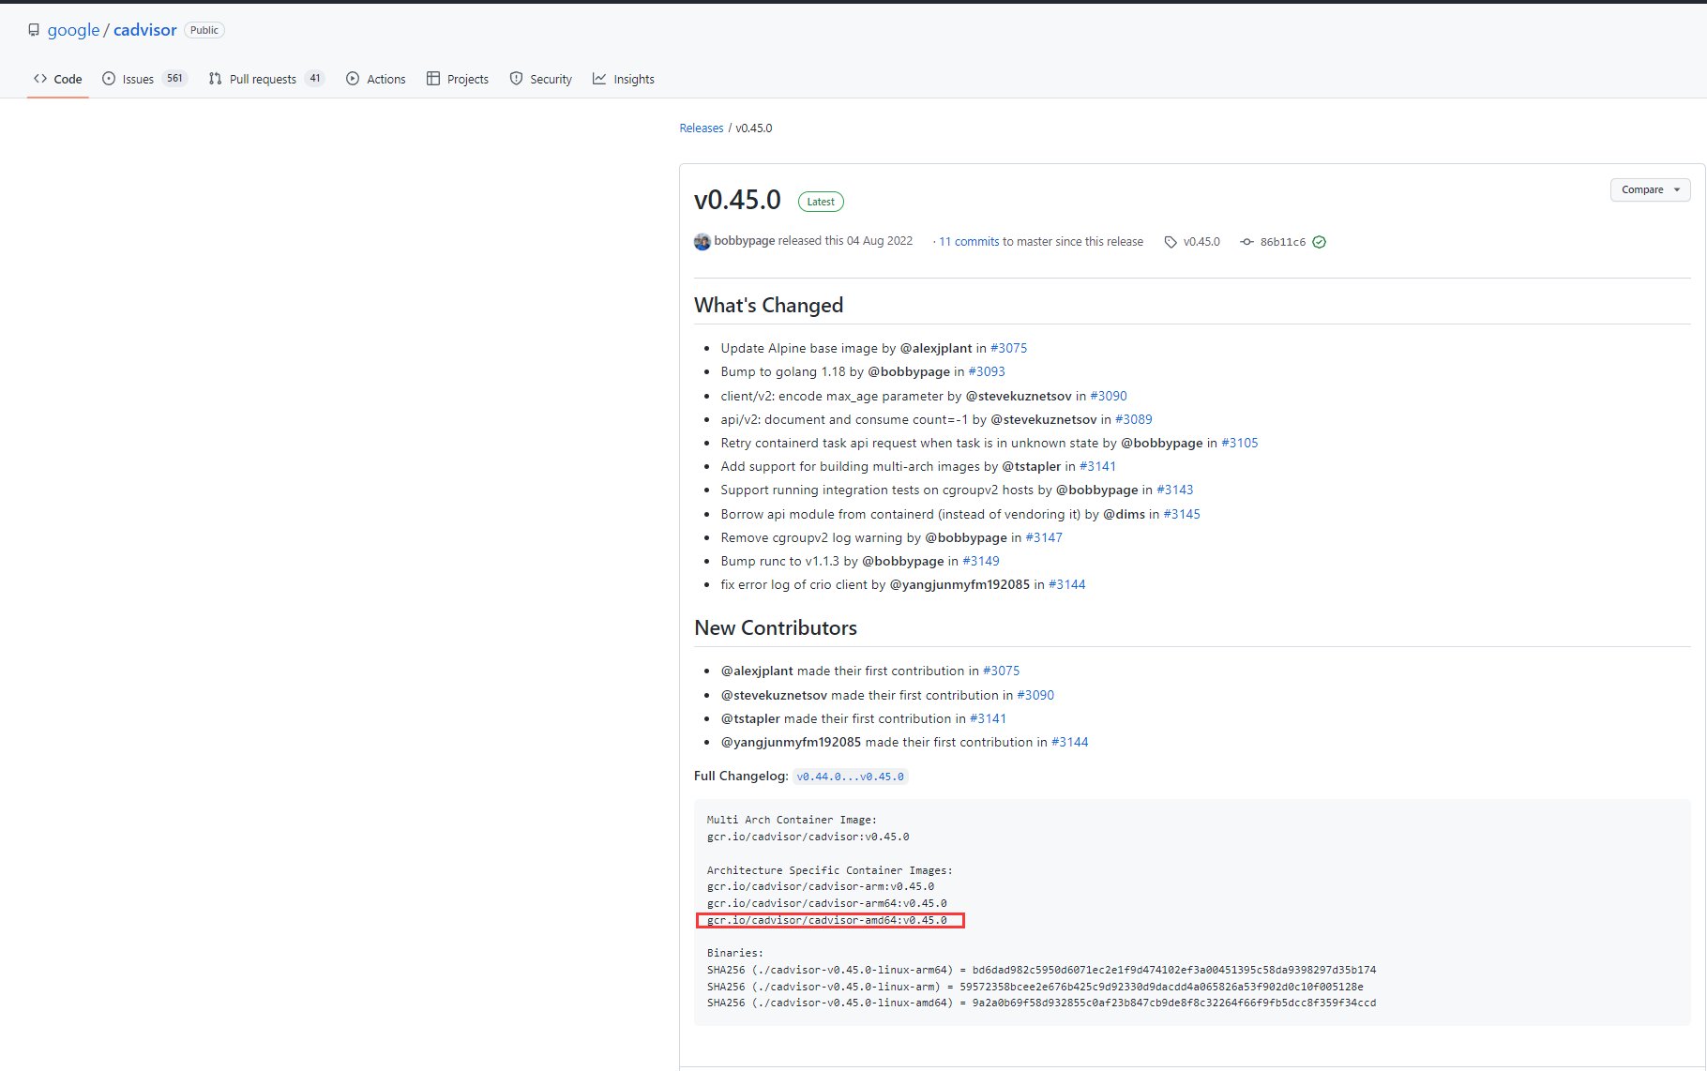
Task: Go to the Projects tab
Action: 458,79
